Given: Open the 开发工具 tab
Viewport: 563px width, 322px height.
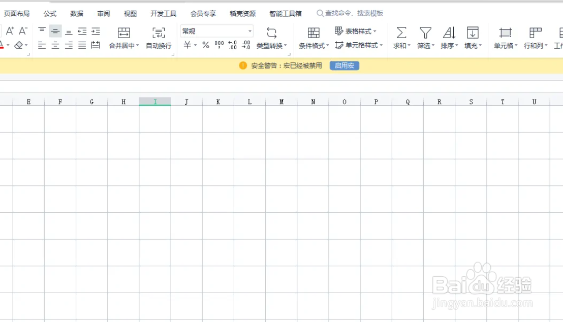Looking at the screenshot, I should pyautogui.click(x=164, y=14).
